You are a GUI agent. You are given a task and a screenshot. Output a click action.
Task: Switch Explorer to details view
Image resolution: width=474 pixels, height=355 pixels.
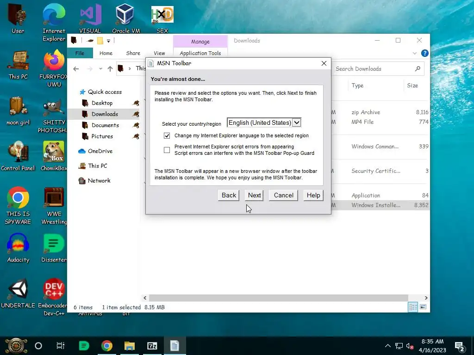pos(413,307)
